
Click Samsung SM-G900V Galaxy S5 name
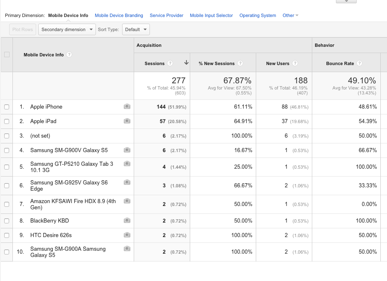click(x=69, y=150)
